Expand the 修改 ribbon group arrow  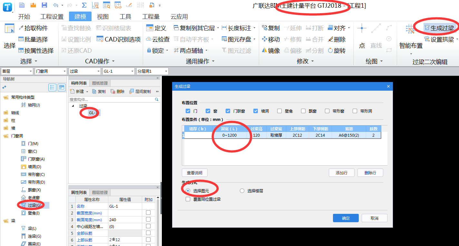(312, 61)
